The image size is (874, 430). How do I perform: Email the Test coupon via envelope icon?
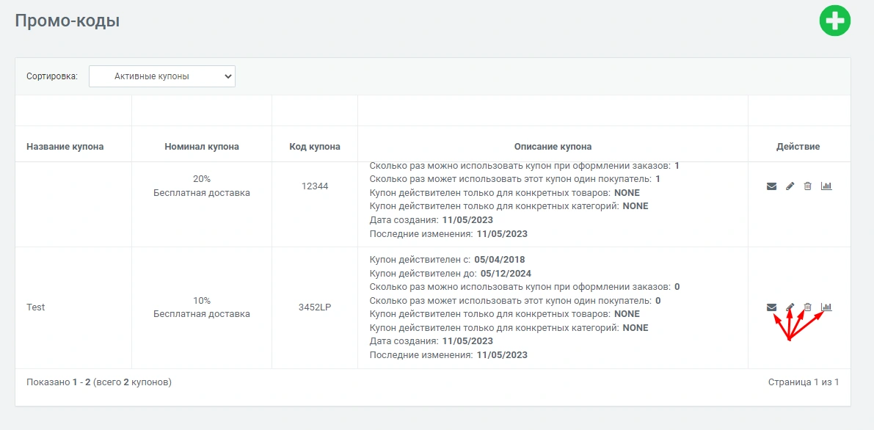pyautogui.click(x=771, y=307)
